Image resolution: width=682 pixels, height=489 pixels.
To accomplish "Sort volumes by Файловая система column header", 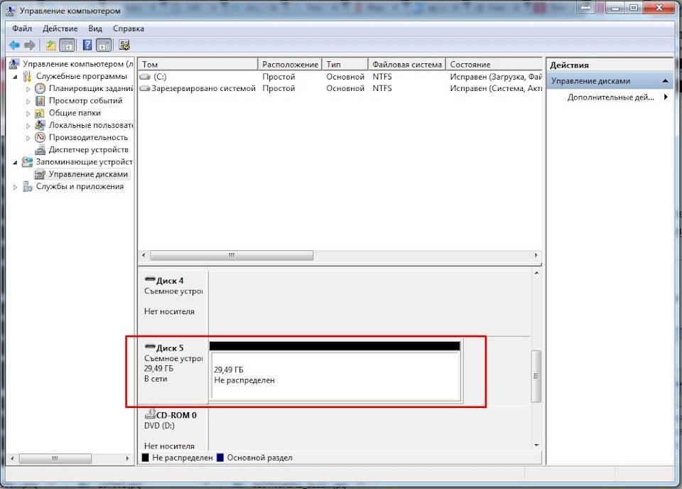I will 407,65.
